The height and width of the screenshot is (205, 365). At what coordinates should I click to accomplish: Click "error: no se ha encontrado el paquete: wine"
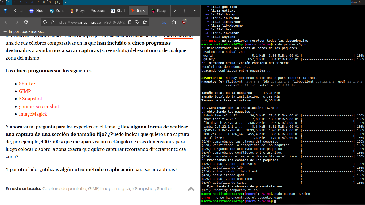point(242,198)
